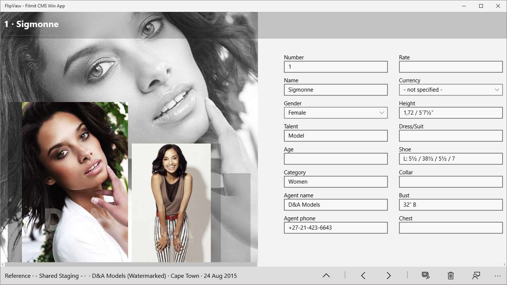The width and height of the screenshot is (507, 285).
Task: Click the empty Age input field
Action: pyautogui.click(x=336, y=159)
